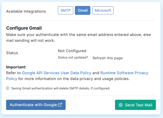Click the 'Status not updated?' text
The image size is (163, 118).
click(73, 57)
